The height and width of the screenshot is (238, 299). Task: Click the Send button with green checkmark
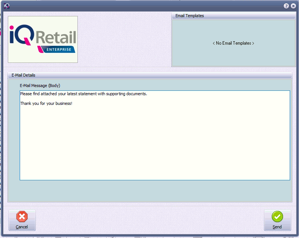point(277,220)
